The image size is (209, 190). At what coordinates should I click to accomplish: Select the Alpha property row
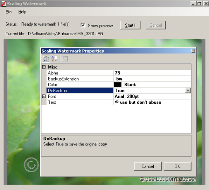119,73
